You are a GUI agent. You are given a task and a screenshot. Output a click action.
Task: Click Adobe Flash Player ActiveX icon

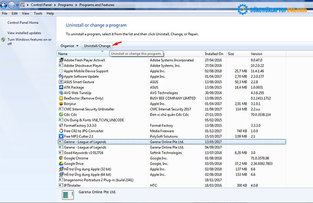(x=61, y=60)
